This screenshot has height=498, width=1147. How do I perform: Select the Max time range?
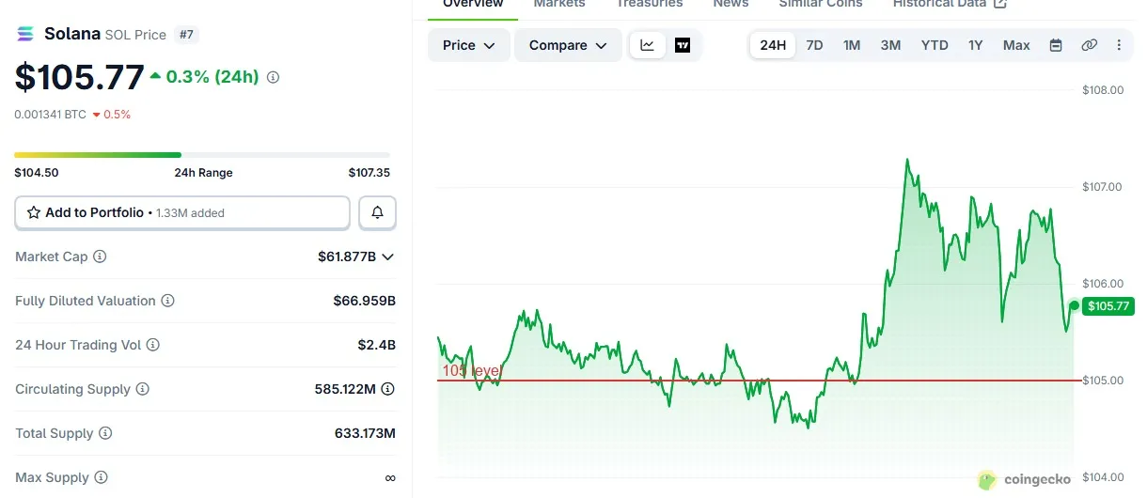point(1016,45)
